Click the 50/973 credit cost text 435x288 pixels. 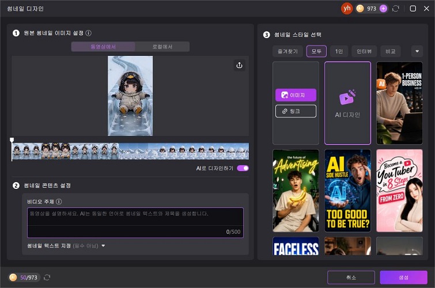(x=29, y=278)
